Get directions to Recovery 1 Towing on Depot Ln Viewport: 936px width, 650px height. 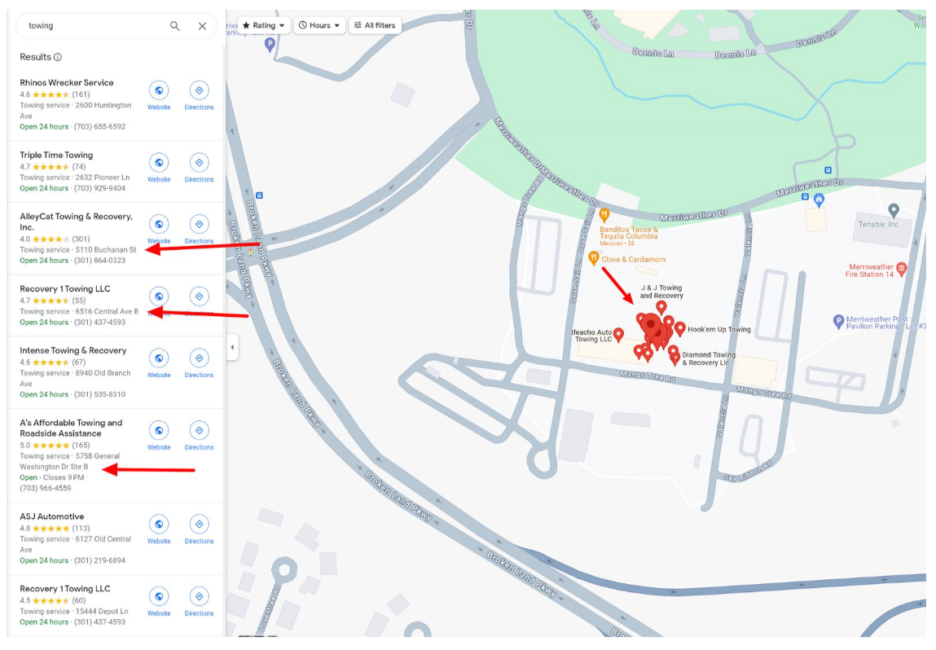point(199,596)
